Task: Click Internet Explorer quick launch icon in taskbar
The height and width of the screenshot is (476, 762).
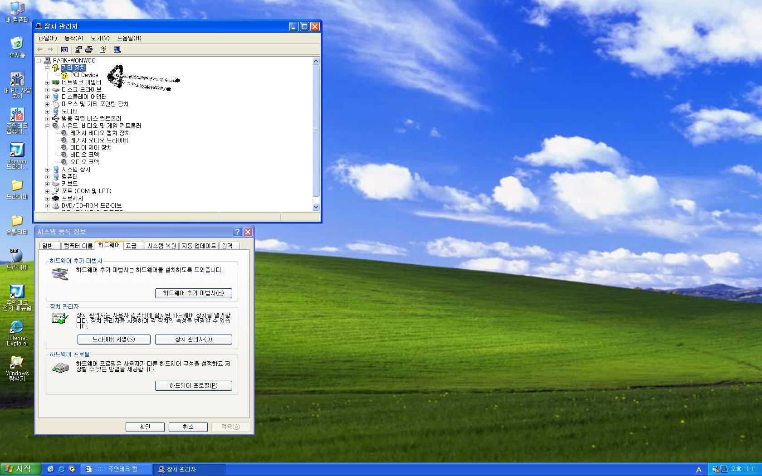Action: [61, 469]
